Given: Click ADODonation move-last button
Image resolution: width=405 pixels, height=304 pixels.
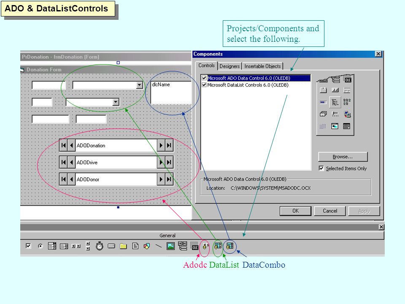Looking at the screenshot, I should pos(169,145).
